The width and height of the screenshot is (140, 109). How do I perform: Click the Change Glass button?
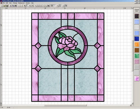point(137,10)
